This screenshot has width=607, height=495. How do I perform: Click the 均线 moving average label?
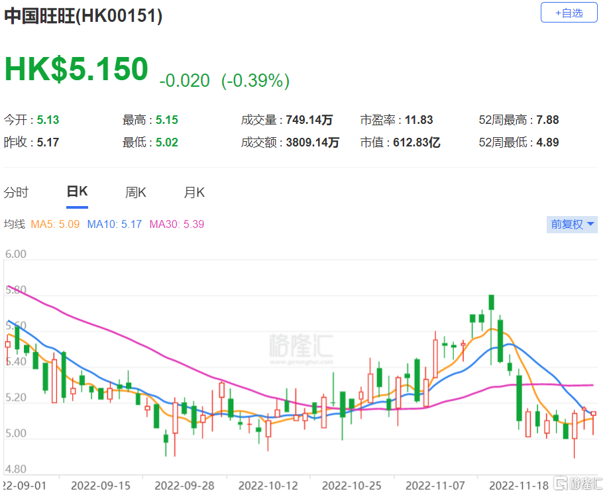[15, 225]
